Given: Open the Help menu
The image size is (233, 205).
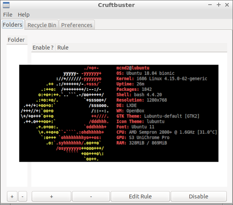Looking at the screenshot, I should (24, 15).
